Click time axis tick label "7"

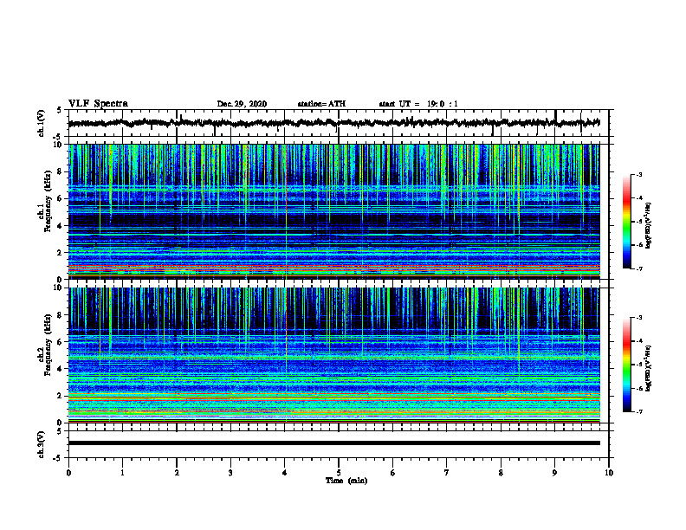coord(447,473)
